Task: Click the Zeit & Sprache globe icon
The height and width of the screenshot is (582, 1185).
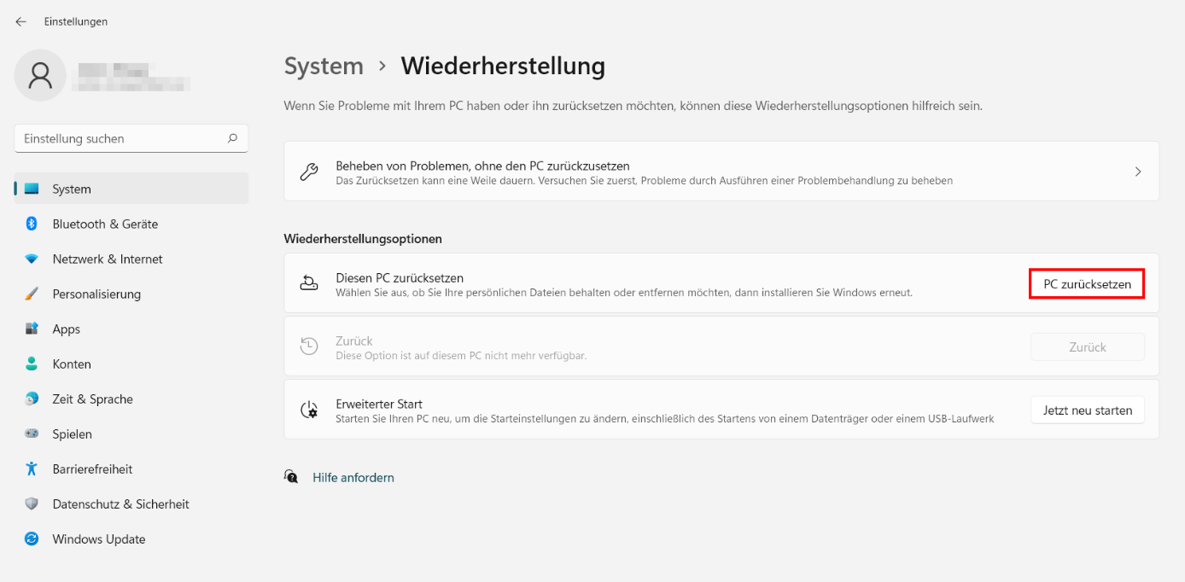Action: pyautogui.click(x=32, y=399)
